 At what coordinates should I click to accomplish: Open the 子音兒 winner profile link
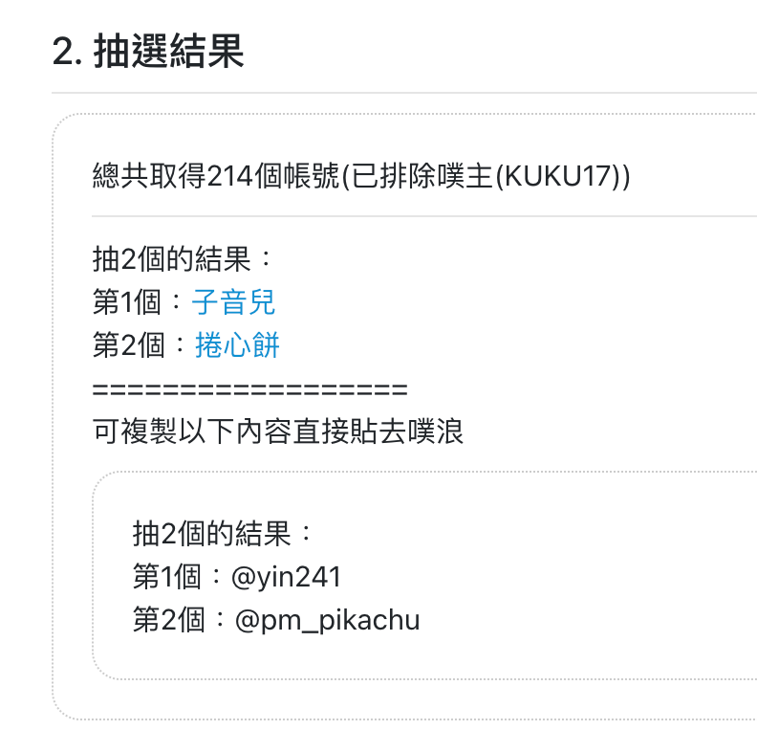[233, 302]
